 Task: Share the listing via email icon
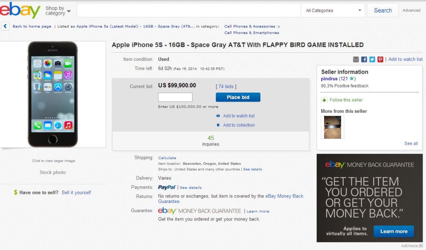(356, 59)
